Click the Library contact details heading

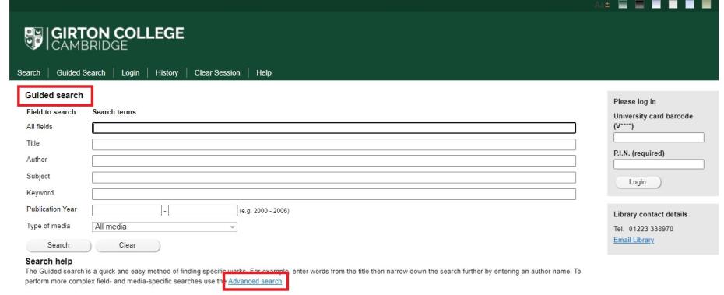pos(651,214)
